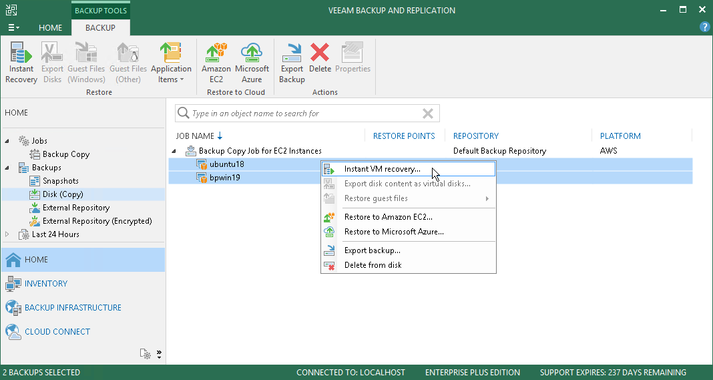
Task: Click the Backup Copy Job icon
Action: [x=191, y=151]
